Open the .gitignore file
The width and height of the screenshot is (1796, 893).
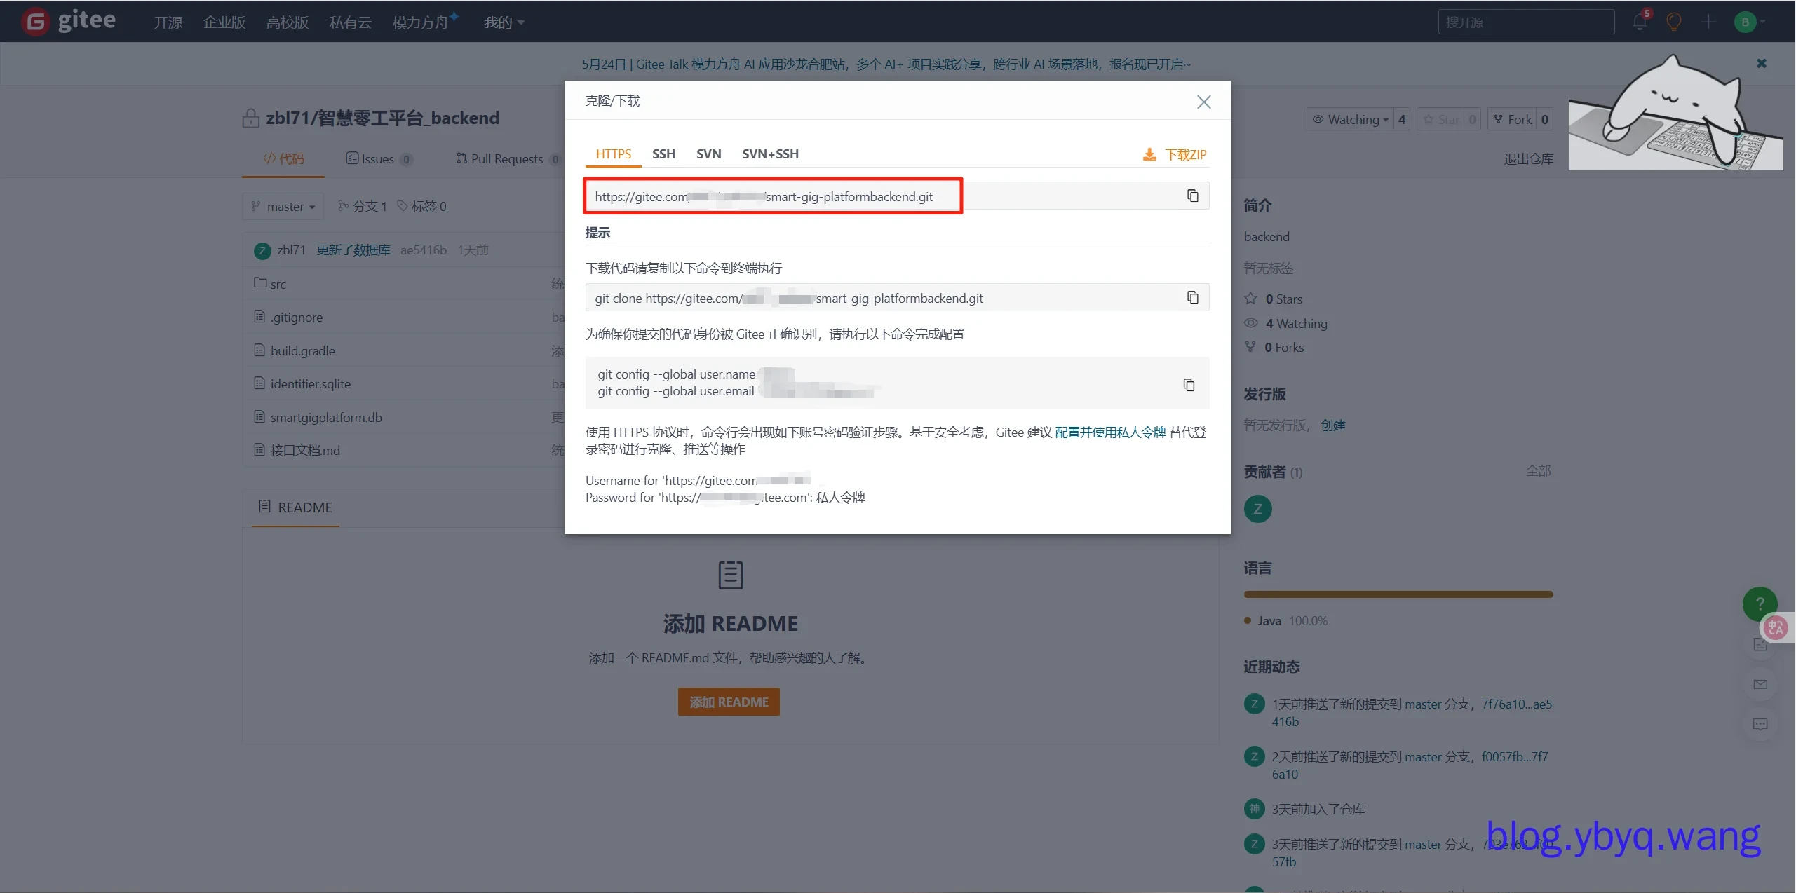click(297, 317)
